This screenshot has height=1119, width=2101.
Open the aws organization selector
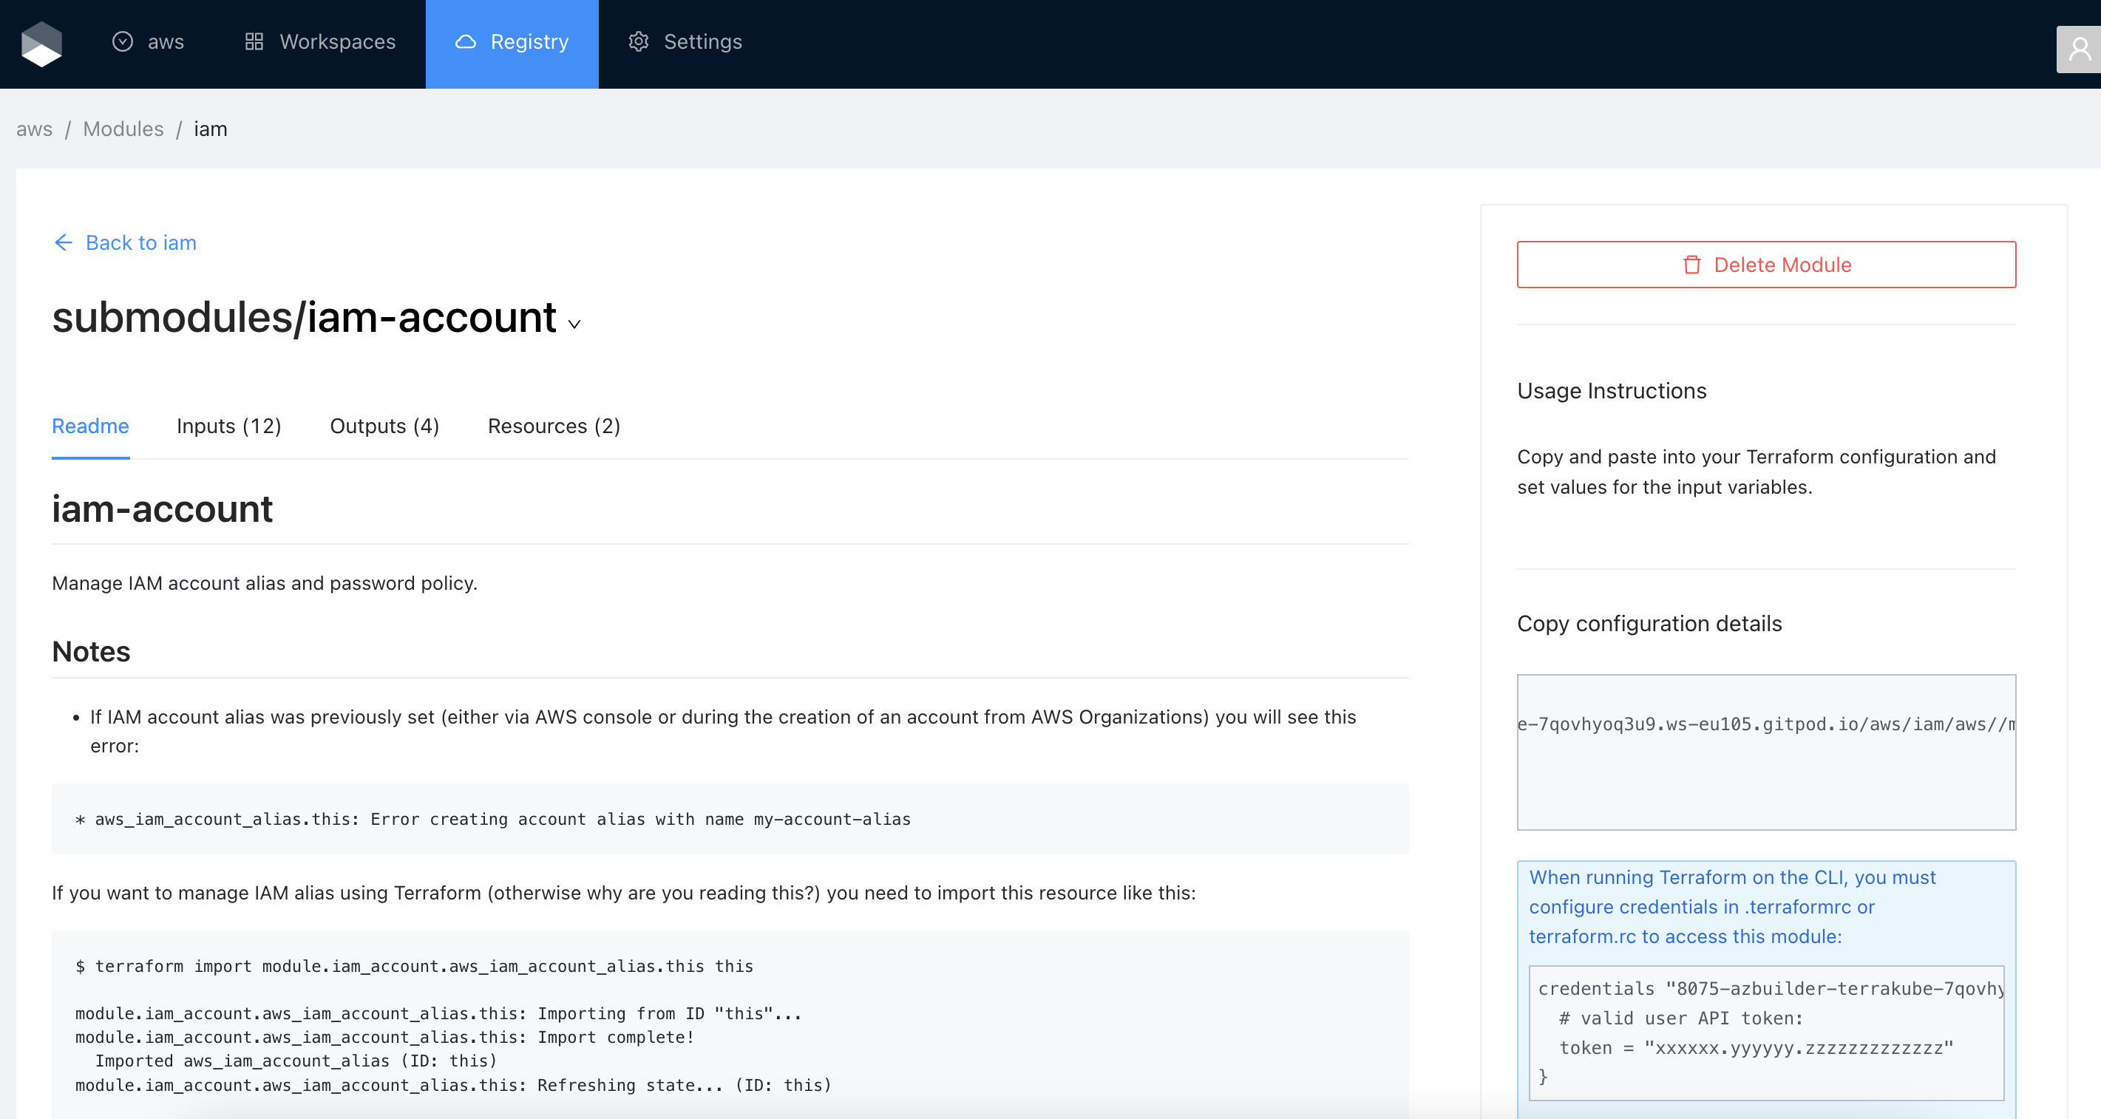[x=166, y=41]
